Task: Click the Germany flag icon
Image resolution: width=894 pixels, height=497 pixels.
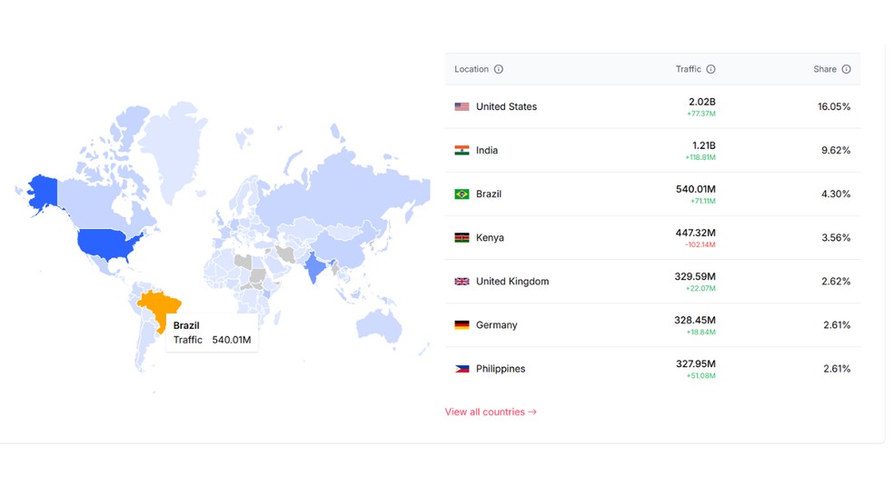Action: point(462,325)
